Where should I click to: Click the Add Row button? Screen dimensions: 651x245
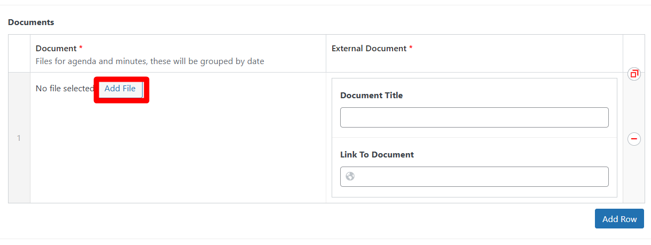[619, 219]
